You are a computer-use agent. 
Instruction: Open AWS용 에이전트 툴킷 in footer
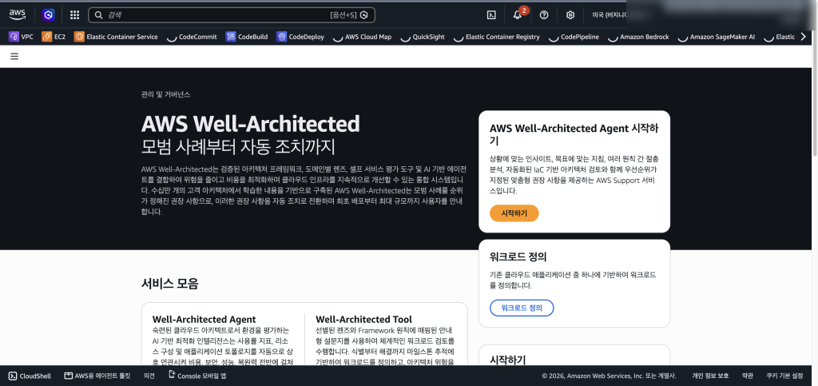[x=97, y=376]
